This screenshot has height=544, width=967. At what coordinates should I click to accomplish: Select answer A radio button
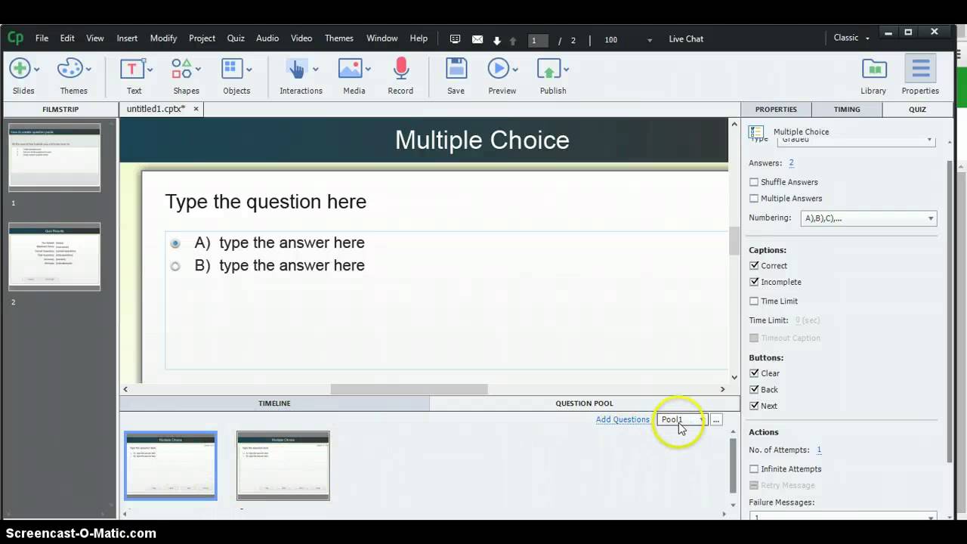click(x=175, y=243)
